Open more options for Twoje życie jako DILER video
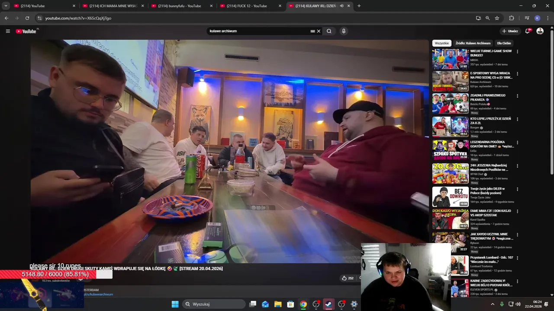This screenshot has height=311, width=554. [517, 189]
